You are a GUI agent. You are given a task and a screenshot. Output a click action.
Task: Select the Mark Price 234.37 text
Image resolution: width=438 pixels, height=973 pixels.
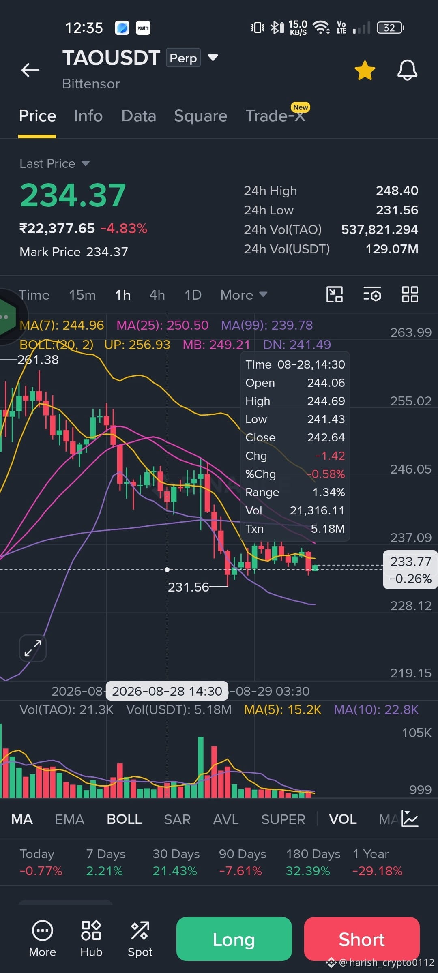(x=74, y=252)
